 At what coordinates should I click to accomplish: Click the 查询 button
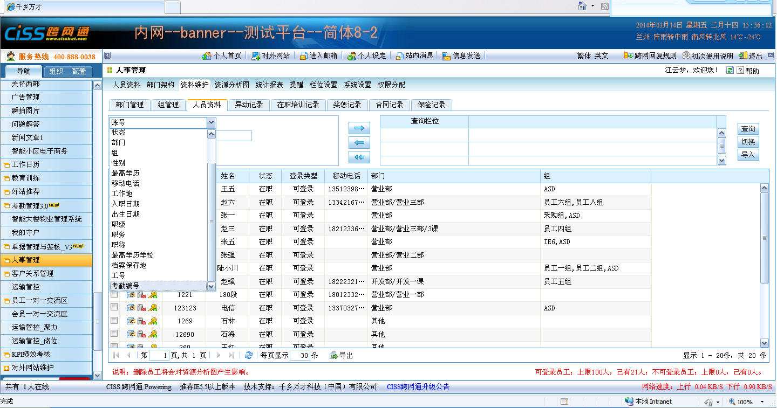(x=748, y=129)
